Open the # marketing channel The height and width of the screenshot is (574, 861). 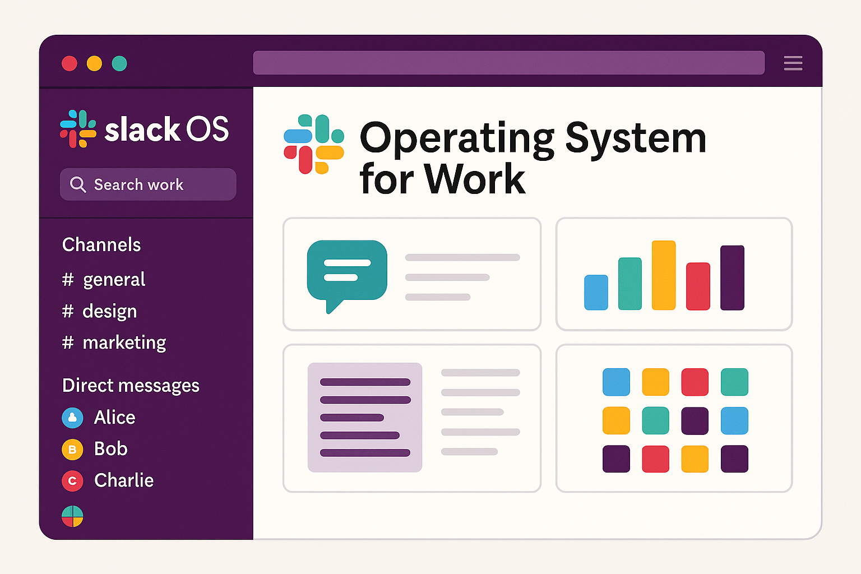click(x=114, y=342)
